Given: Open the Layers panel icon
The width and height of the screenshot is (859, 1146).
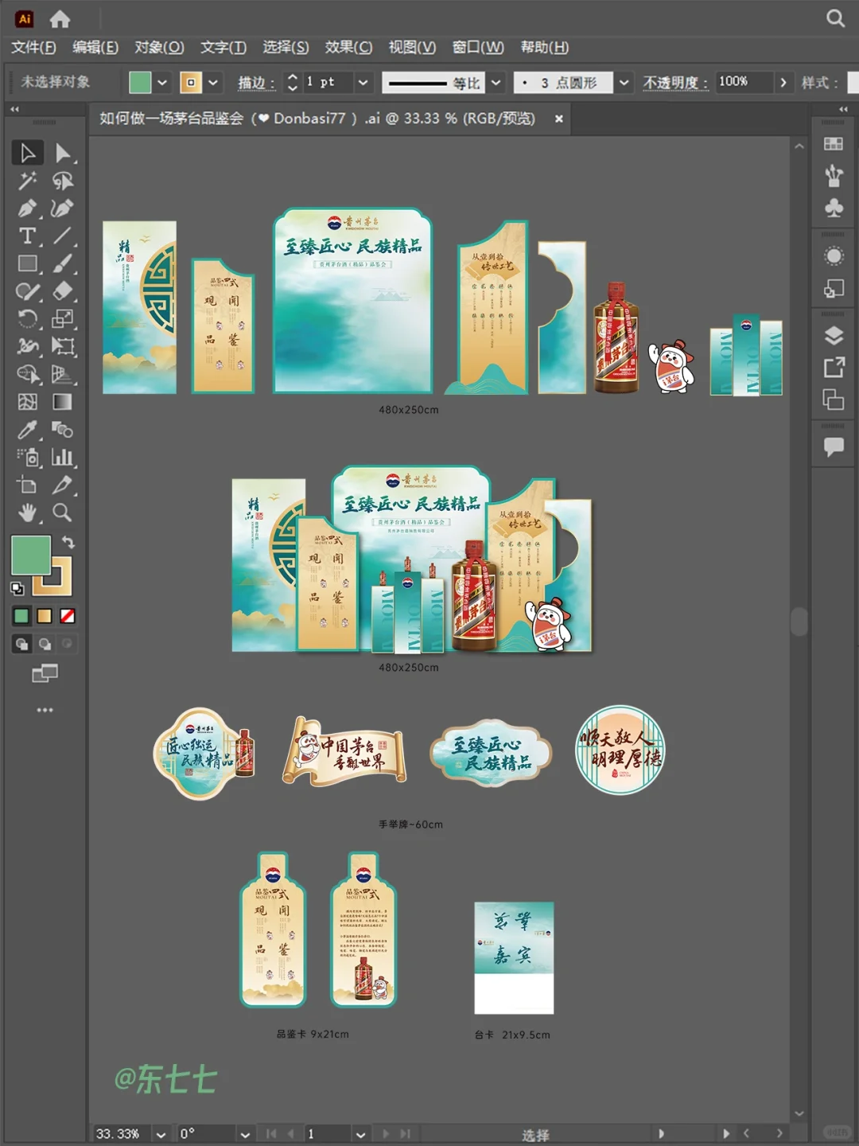Looking at the screenshot, I should pos(834,336).
